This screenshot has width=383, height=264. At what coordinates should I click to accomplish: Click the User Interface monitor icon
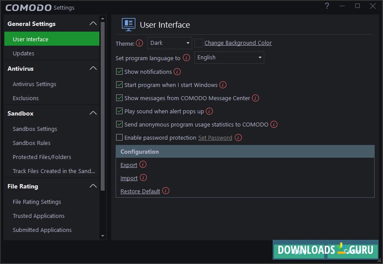[128, 25]
